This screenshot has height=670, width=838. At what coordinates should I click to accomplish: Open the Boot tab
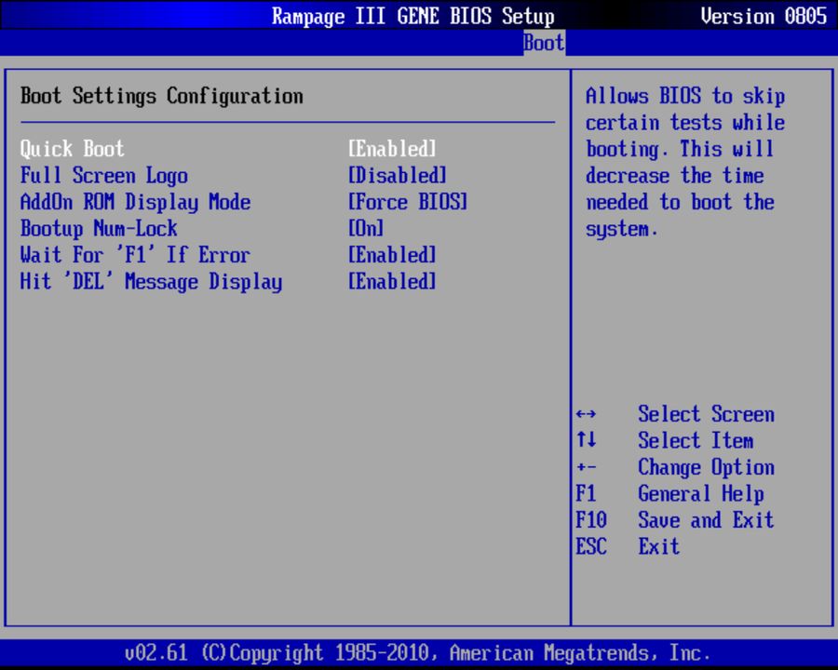(x=544, y=42)
